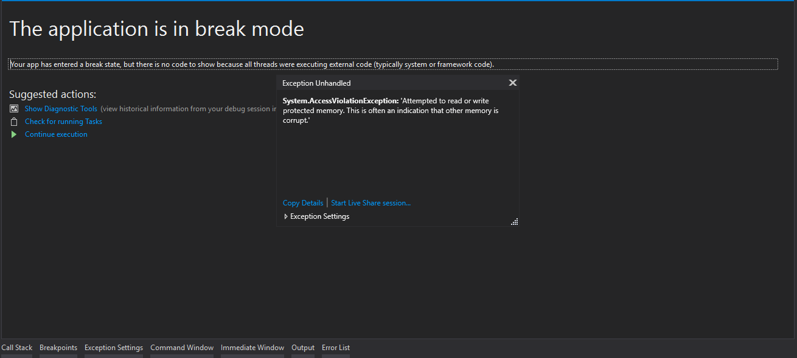Click the Copy Details link
797x358 pixels.
[302, 202]
